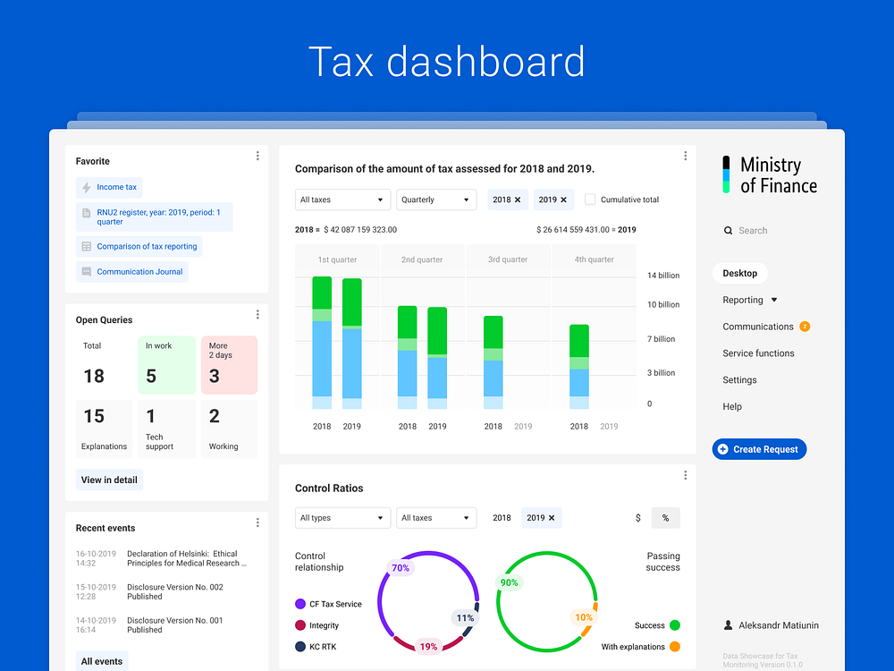Open Help in the sidebar
The height and width of the screenshot is (671, 894).
[x=732, y=407]
